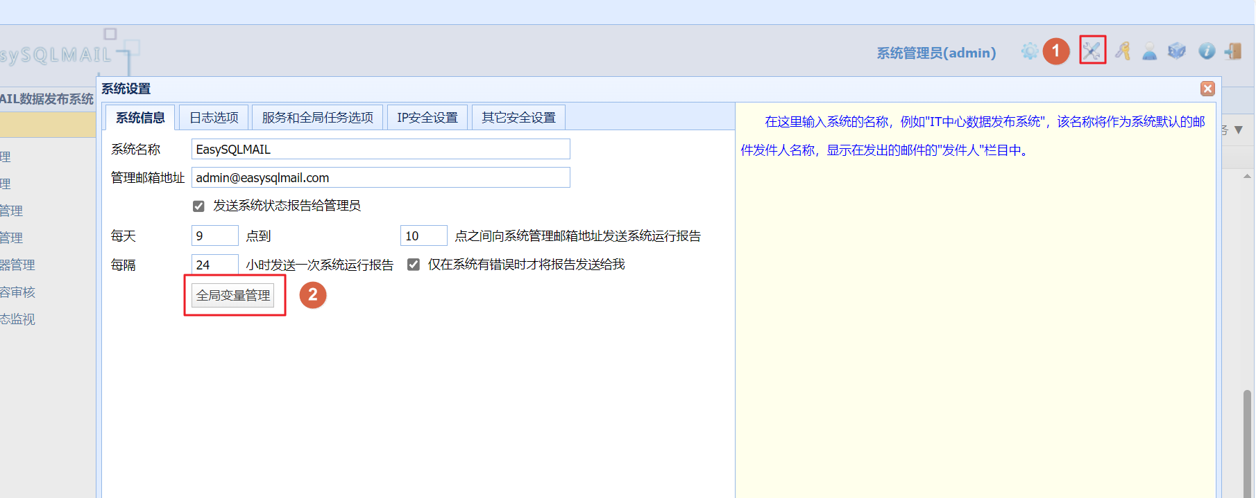The width and height of the screenshot is (1256, 498).
Task: Close the 系统设置 dialog
Action: 1207,89
